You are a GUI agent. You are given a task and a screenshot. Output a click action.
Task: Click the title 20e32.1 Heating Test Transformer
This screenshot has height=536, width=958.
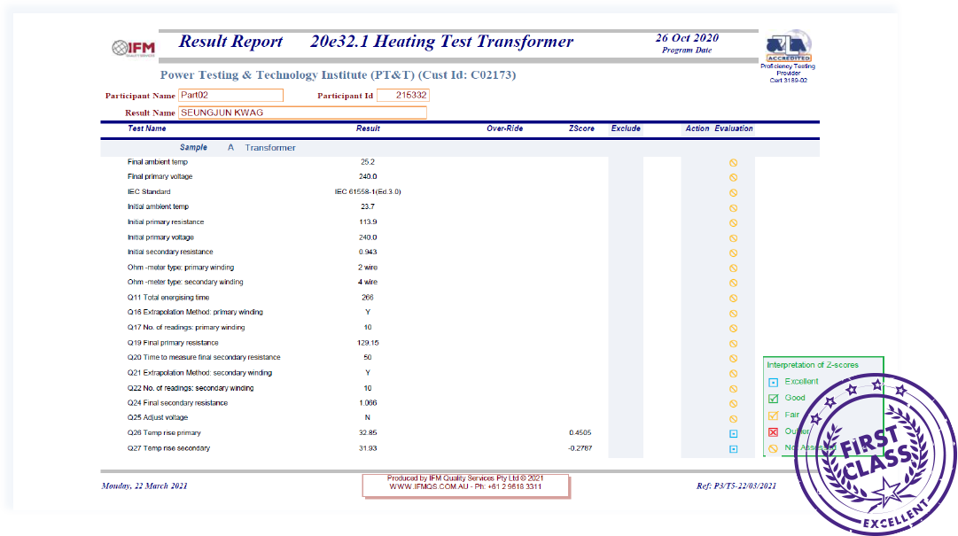click(441, 42)
